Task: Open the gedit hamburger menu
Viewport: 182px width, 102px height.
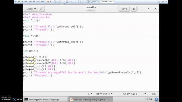Action: (x=134, y=9)
